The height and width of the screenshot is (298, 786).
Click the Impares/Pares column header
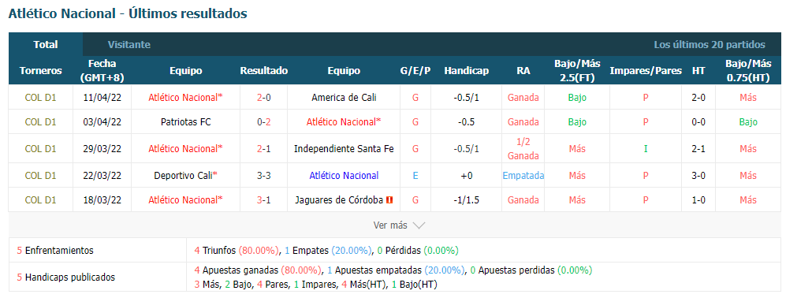click(646, 71)
